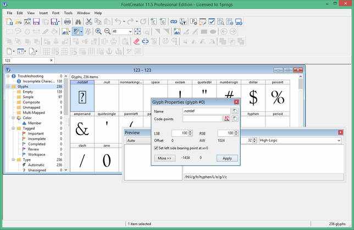The image size is (354, 230).
Task: Open the Tools menu
Action: click(68, 13)
